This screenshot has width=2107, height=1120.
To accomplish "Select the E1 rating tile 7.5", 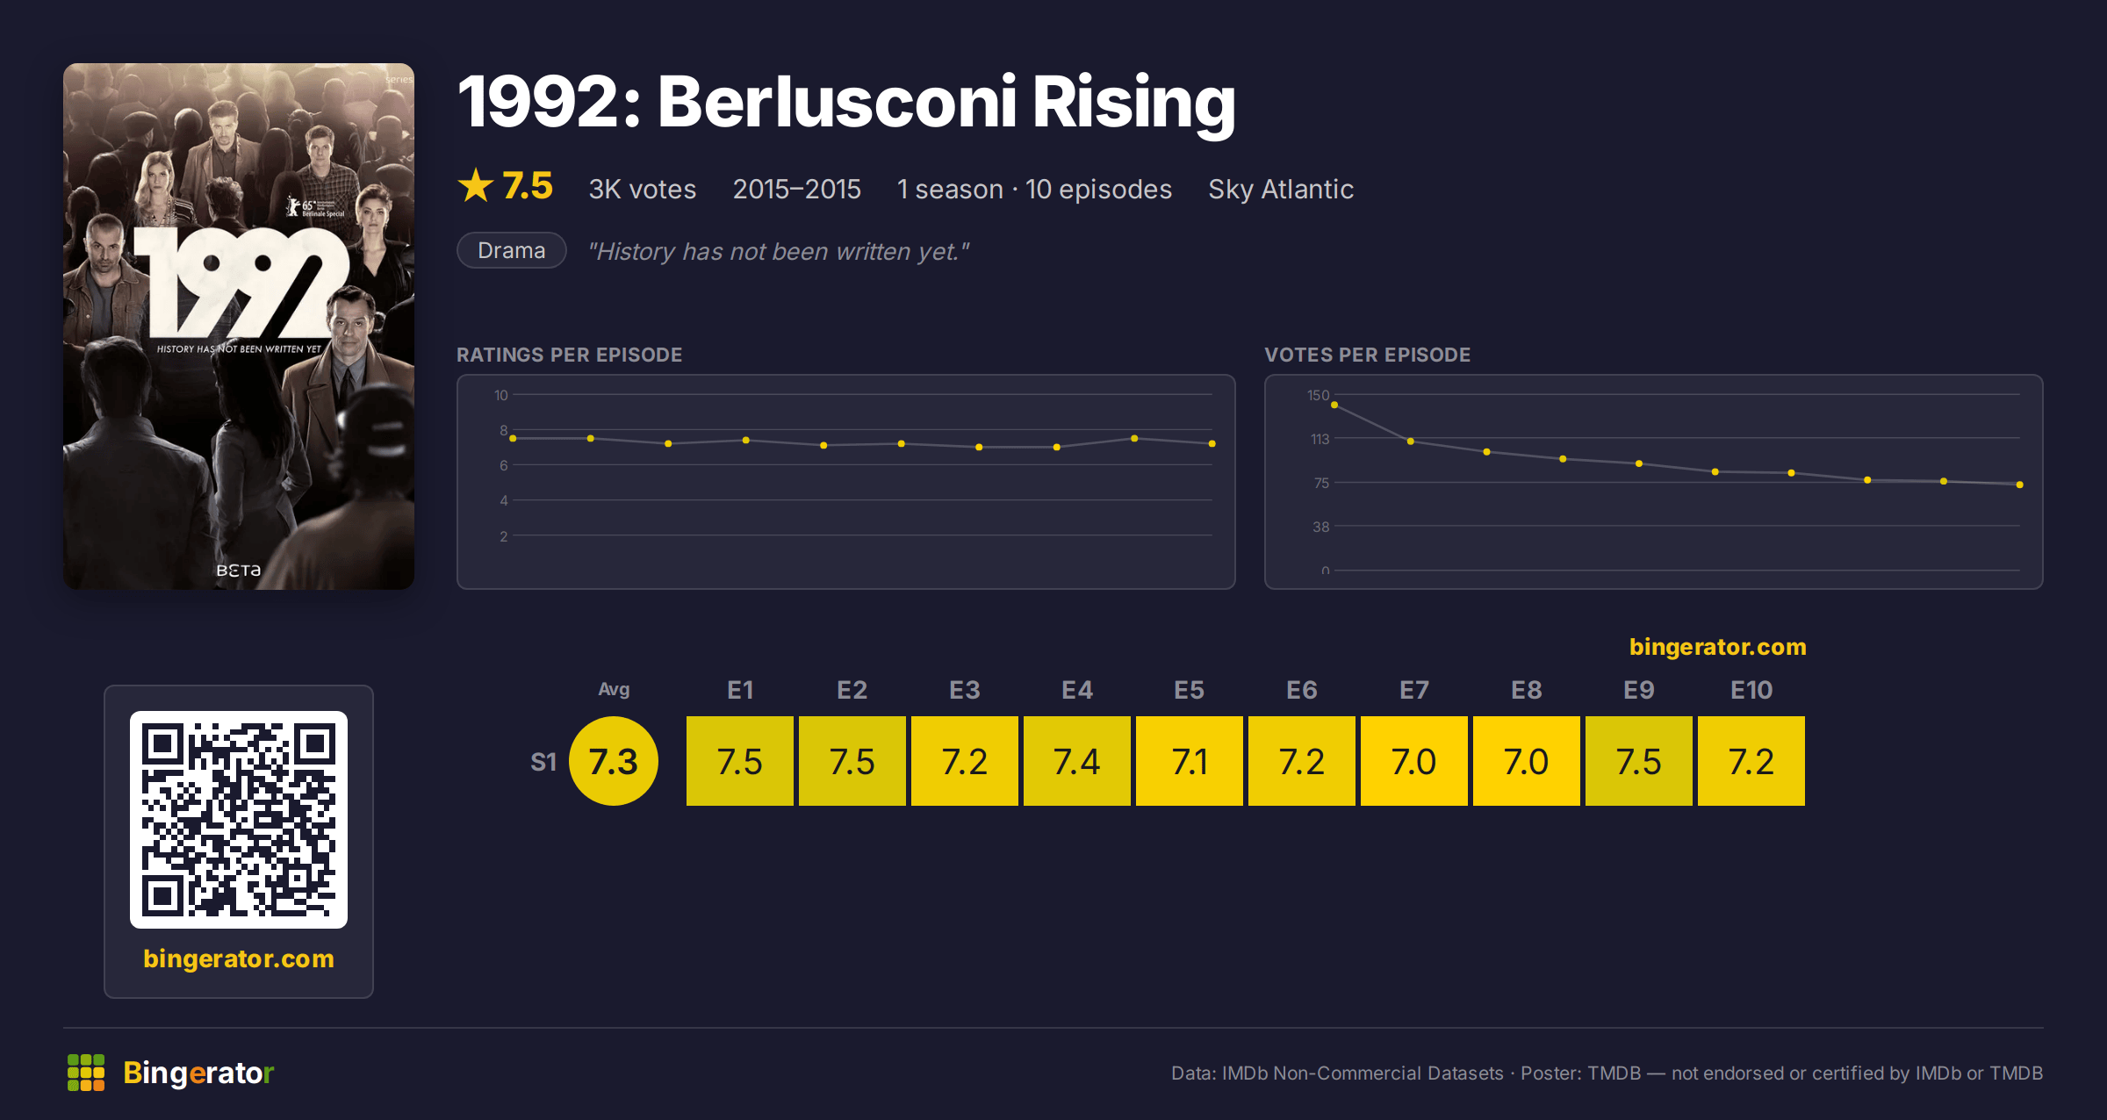I will coord(740,761).
